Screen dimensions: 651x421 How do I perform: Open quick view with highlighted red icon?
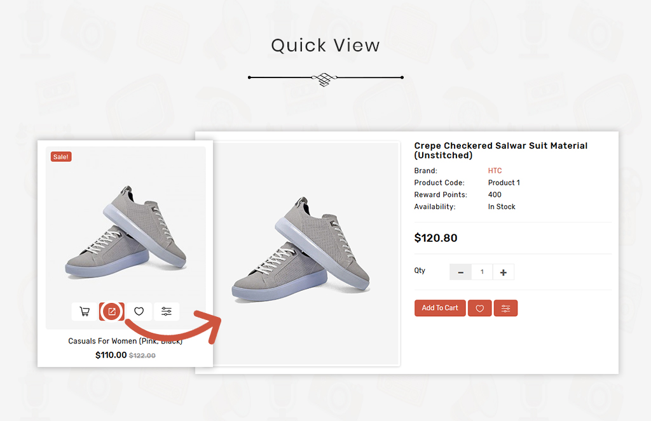click(x=112, y=312)
